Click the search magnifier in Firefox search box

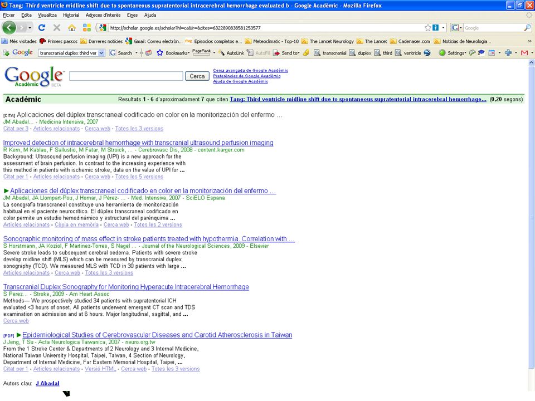coord(528,28)
